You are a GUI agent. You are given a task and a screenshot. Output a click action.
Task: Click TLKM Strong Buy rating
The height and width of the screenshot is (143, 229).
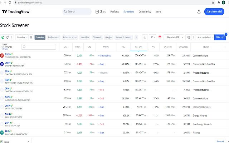(x=104, y=56)
